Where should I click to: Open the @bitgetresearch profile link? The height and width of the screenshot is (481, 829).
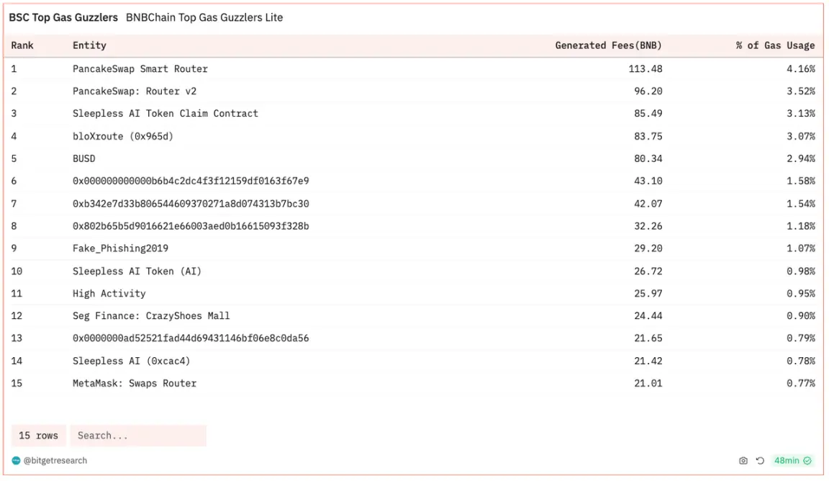coord(55,461)
